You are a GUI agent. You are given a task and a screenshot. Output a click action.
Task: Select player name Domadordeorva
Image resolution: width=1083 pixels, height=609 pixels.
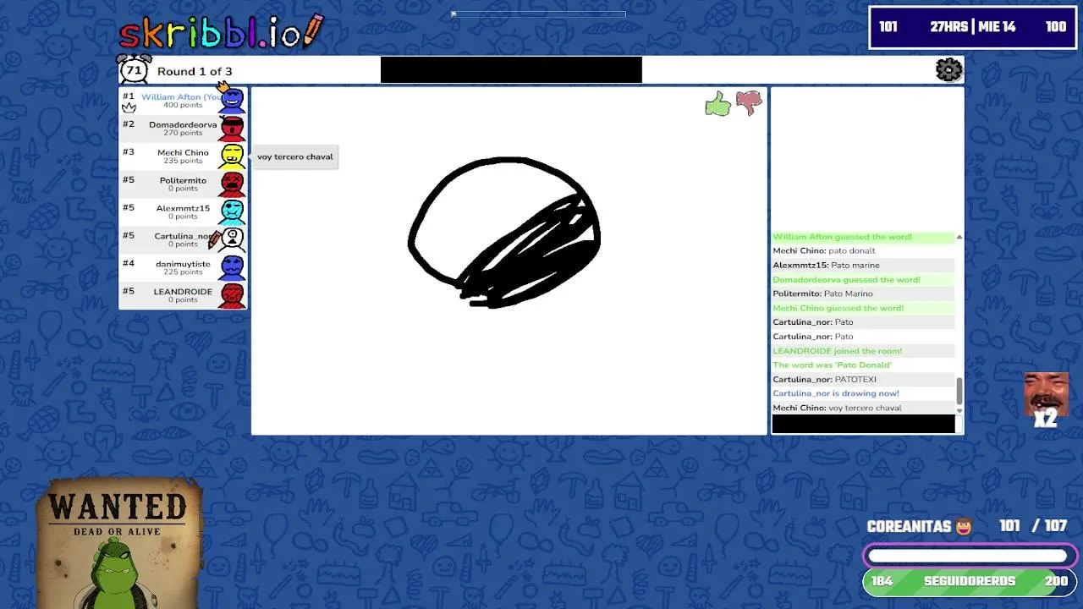pos(183,124)
